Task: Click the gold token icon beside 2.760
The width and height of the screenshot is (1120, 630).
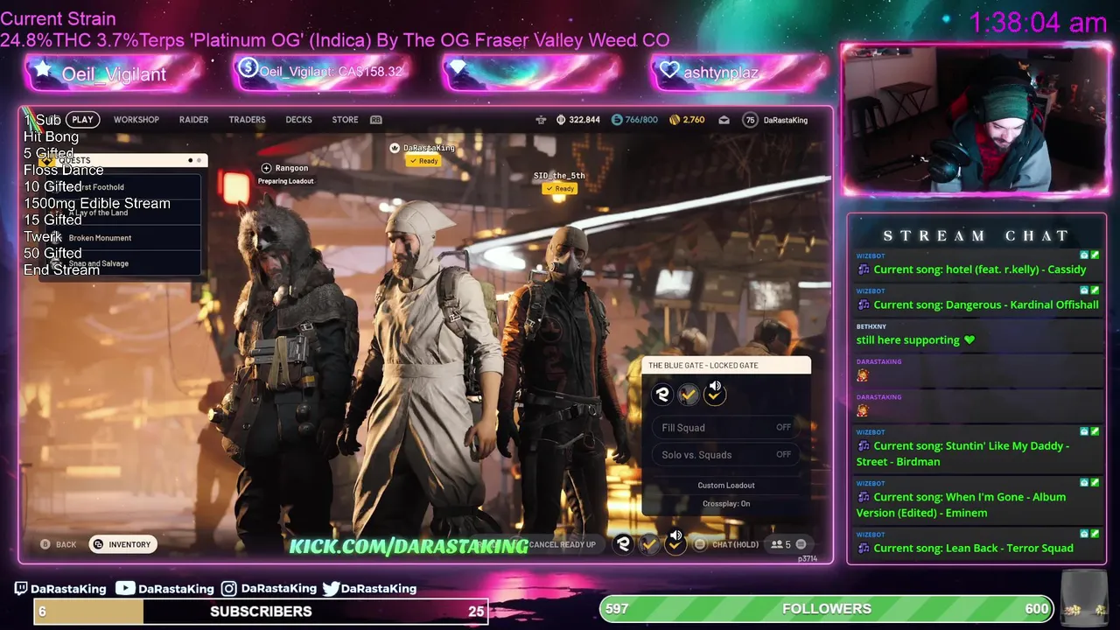Action: pos(675,120)
